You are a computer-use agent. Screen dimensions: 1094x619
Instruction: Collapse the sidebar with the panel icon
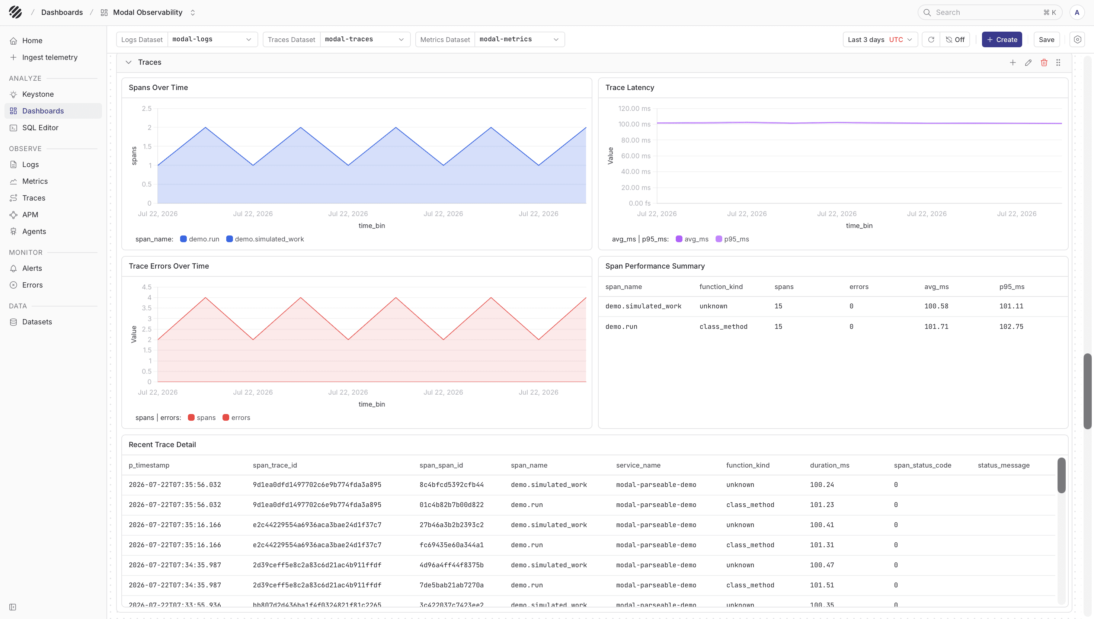[13, 607]
